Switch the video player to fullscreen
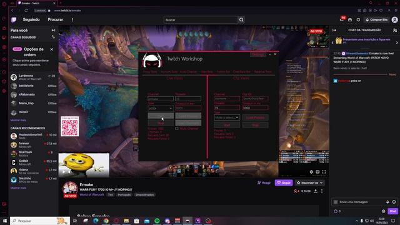400x225 pixels. coord(324,172)
